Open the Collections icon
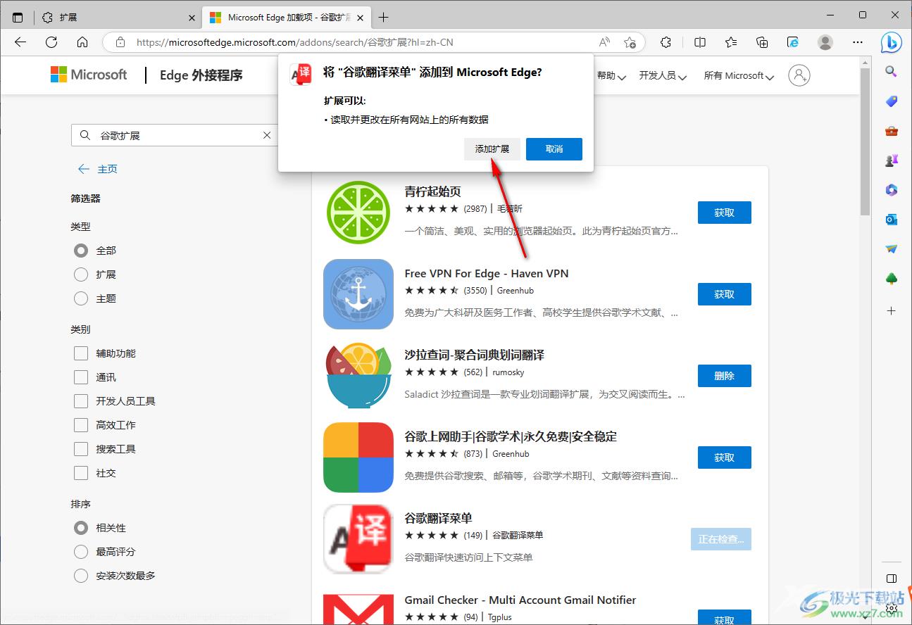912x625 pixels. [x=762, y=42]
